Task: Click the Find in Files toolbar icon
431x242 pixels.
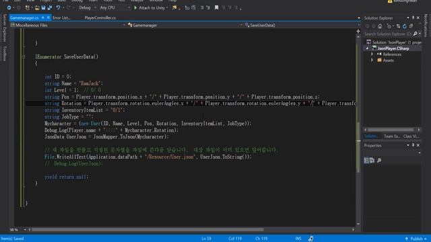Action: tap(174, 7)
